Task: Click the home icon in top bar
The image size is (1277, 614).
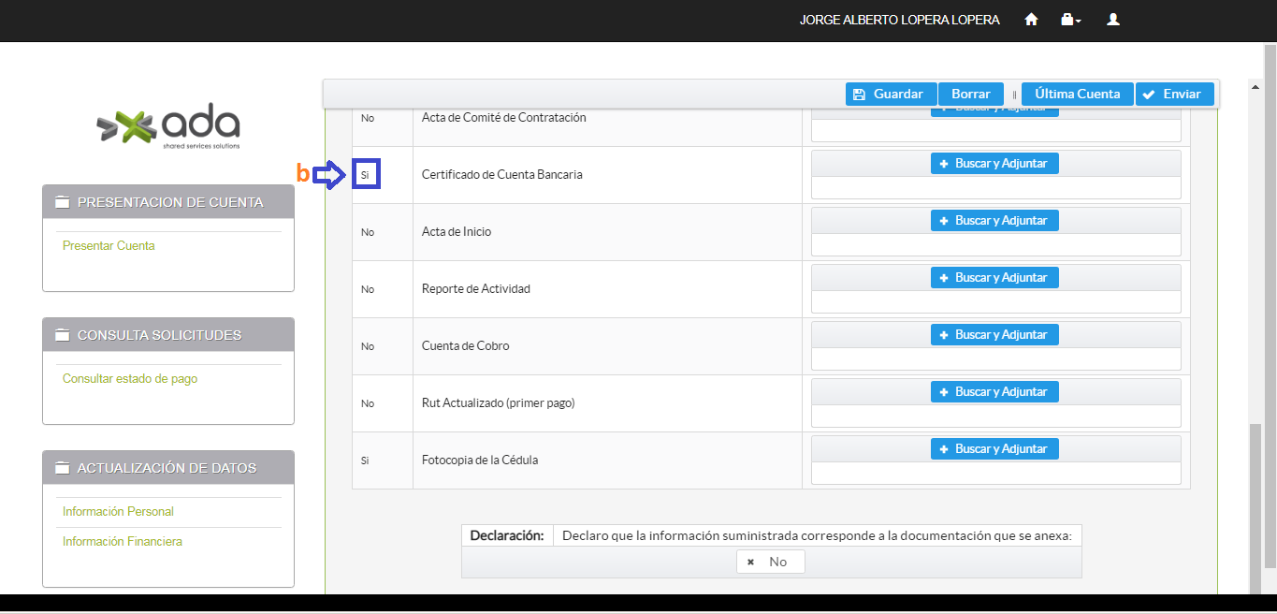Action: pyautogui.click(x=1031, y=20)
